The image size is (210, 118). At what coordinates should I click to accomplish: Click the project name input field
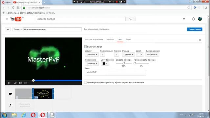pos(52,29)
